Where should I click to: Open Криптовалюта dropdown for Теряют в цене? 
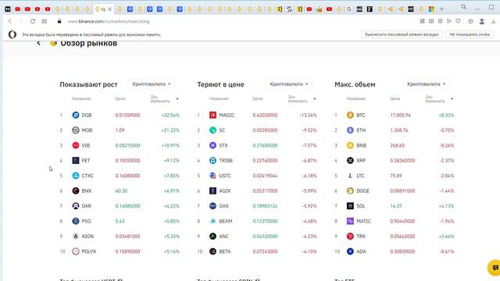[289, 84]
